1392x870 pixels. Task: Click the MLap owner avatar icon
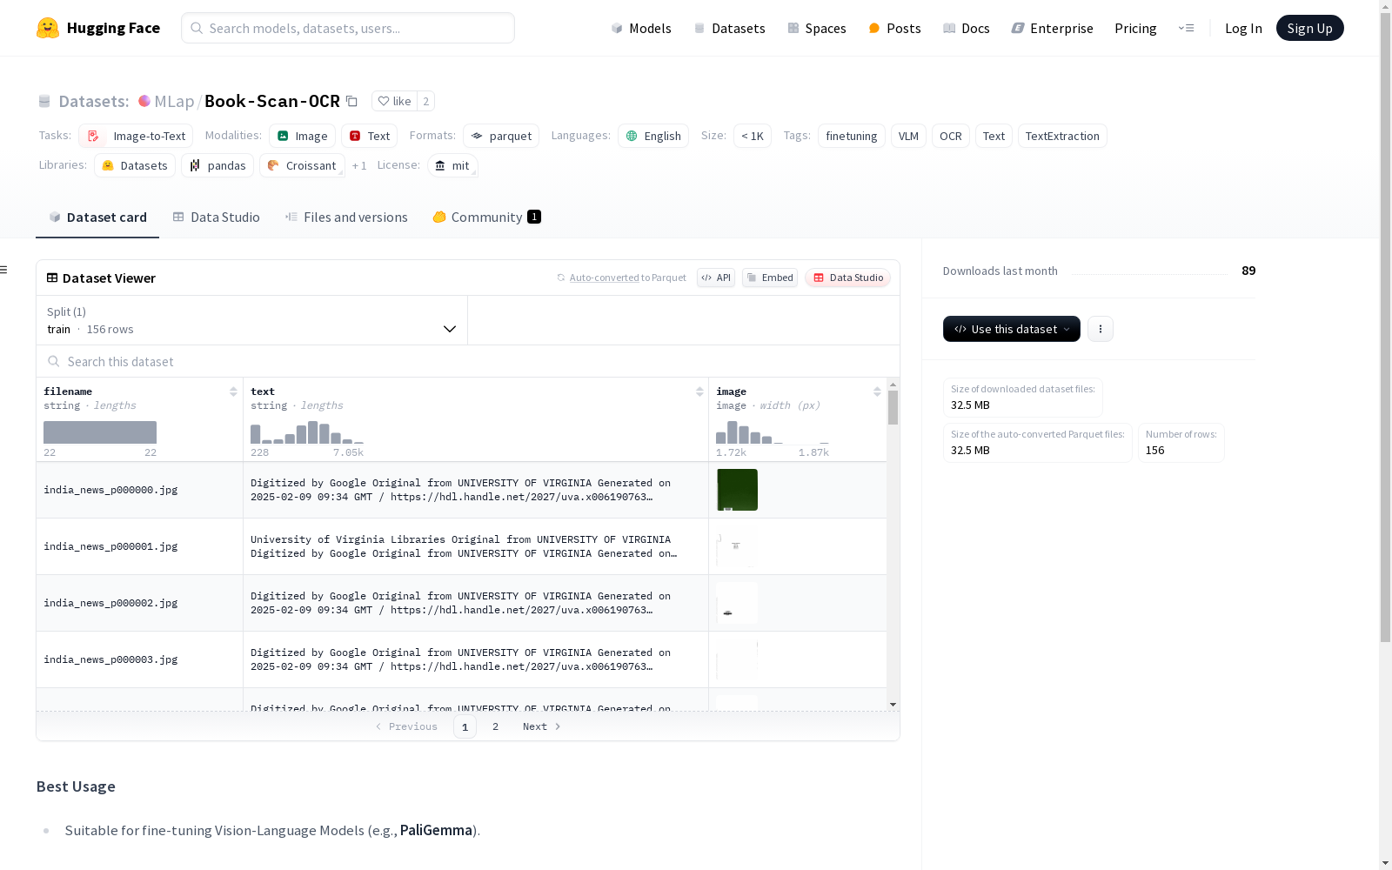point(144,101)
